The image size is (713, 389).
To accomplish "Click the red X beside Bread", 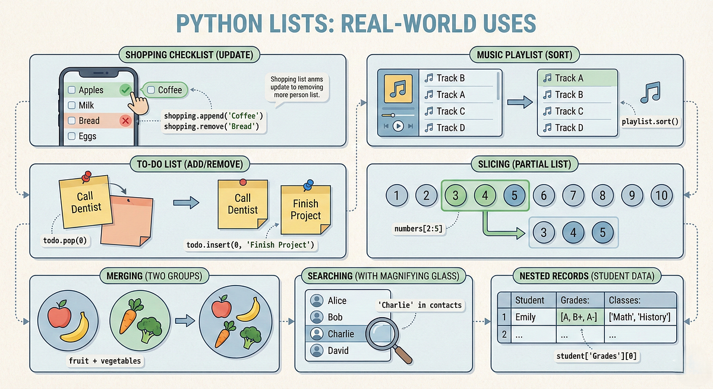I will tap(125, 121).
